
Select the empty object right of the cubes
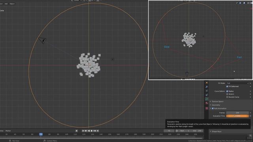pos(113,60)
